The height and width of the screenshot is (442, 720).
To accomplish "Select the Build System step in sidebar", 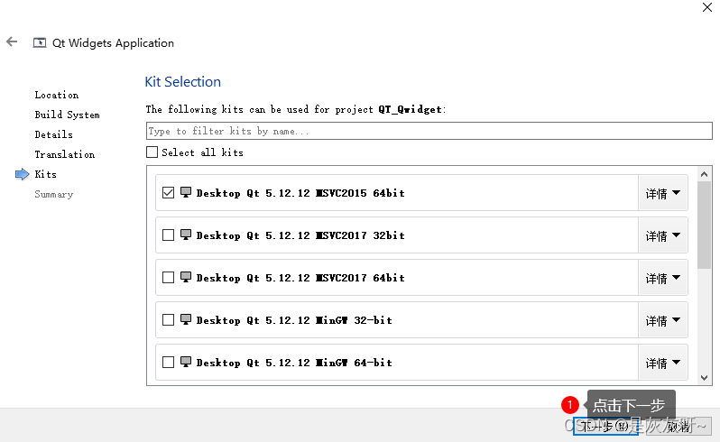I will [x=67, y=115].
